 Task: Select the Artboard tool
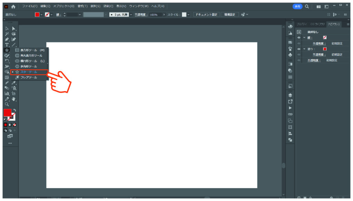tap(14, 93)
